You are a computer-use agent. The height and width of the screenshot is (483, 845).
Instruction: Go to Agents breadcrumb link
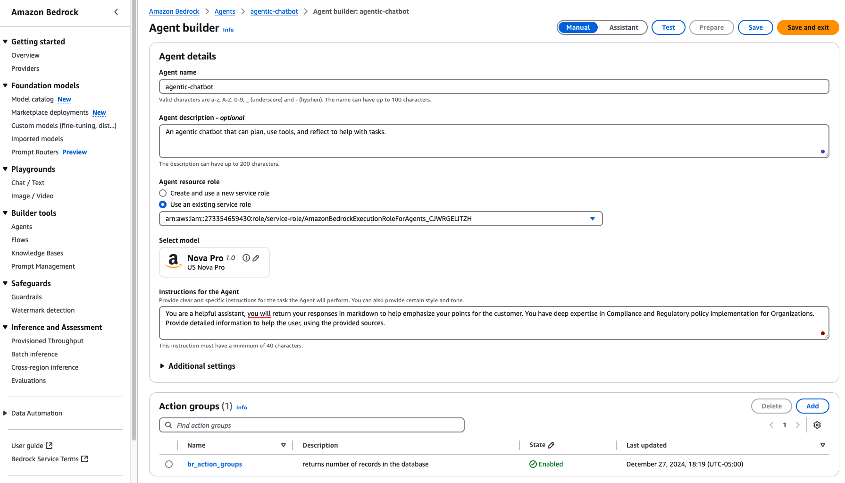click(x=225, y=11)
